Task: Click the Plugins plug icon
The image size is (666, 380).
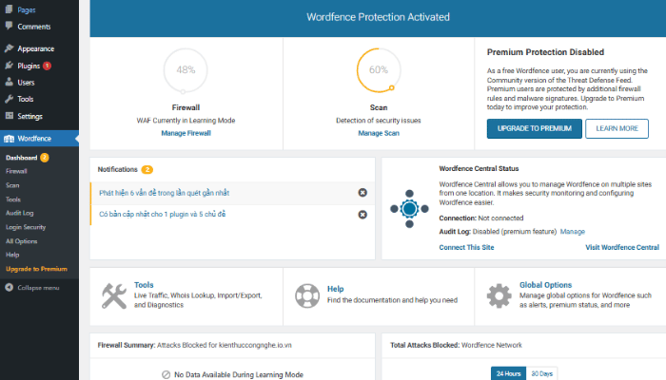Action: (9, 66)
